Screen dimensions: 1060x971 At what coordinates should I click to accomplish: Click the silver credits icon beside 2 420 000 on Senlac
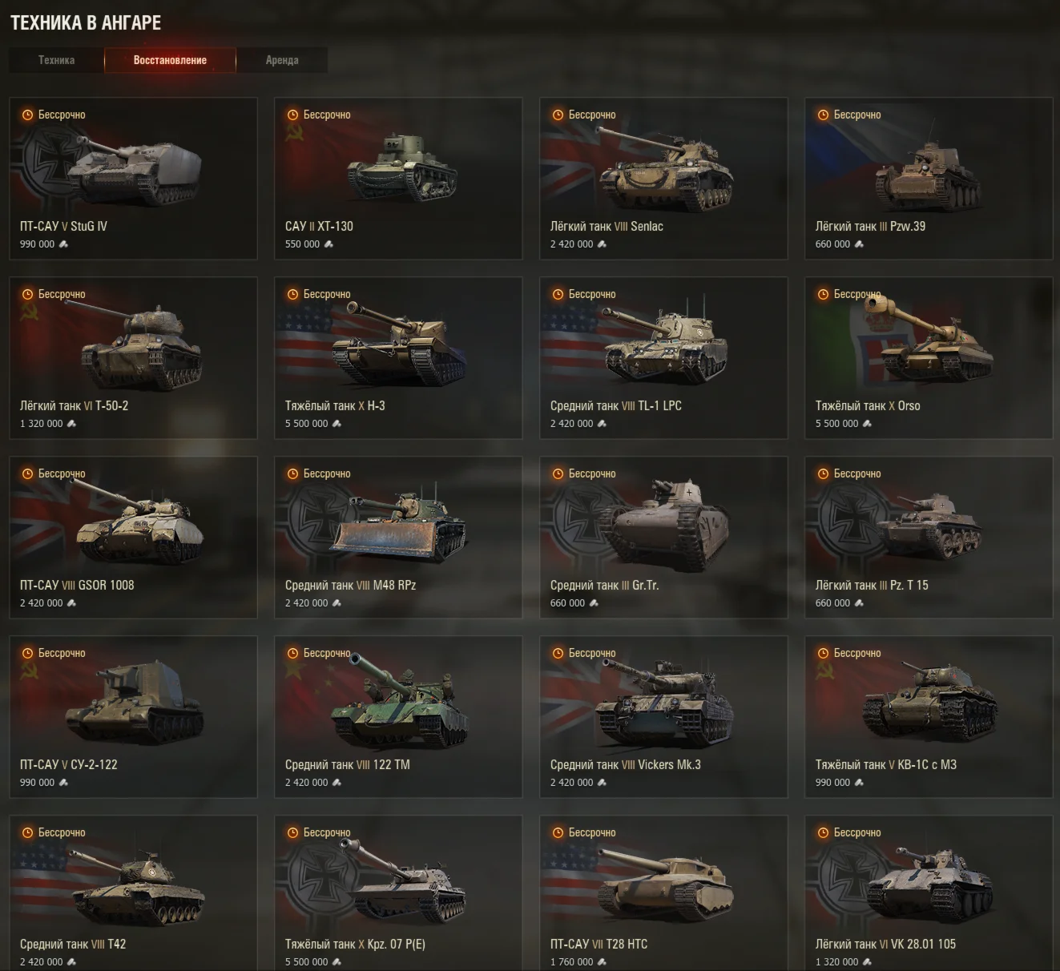602,244
